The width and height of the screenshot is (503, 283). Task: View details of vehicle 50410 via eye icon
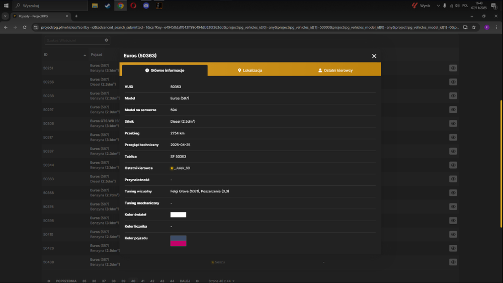pos(453,234)
